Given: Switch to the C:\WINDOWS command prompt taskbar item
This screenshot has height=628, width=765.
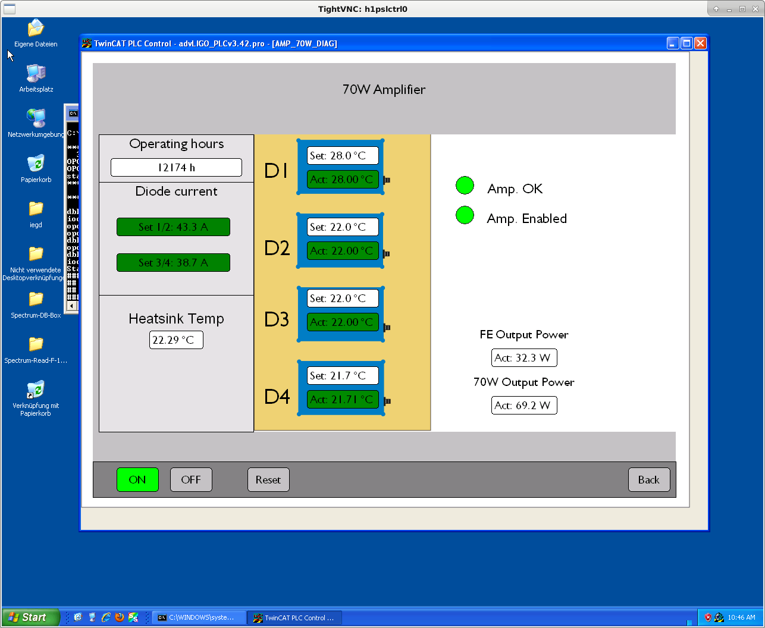Looking at the screenshot, I should point(199,618).
